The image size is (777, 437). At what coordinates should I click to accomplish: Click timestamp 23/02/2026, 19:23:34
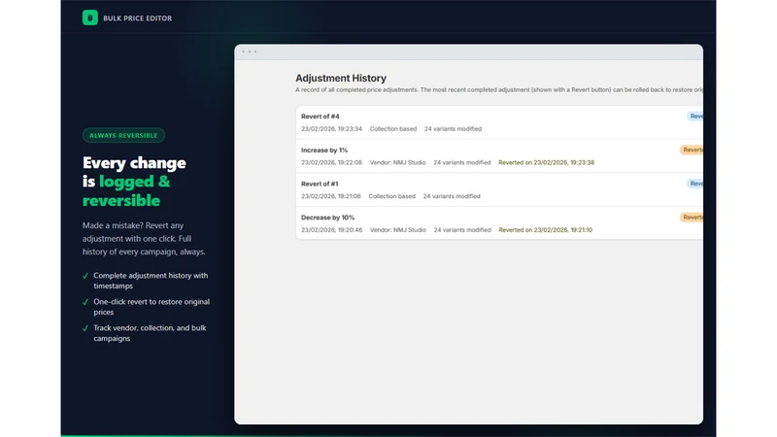pos(331,129)
